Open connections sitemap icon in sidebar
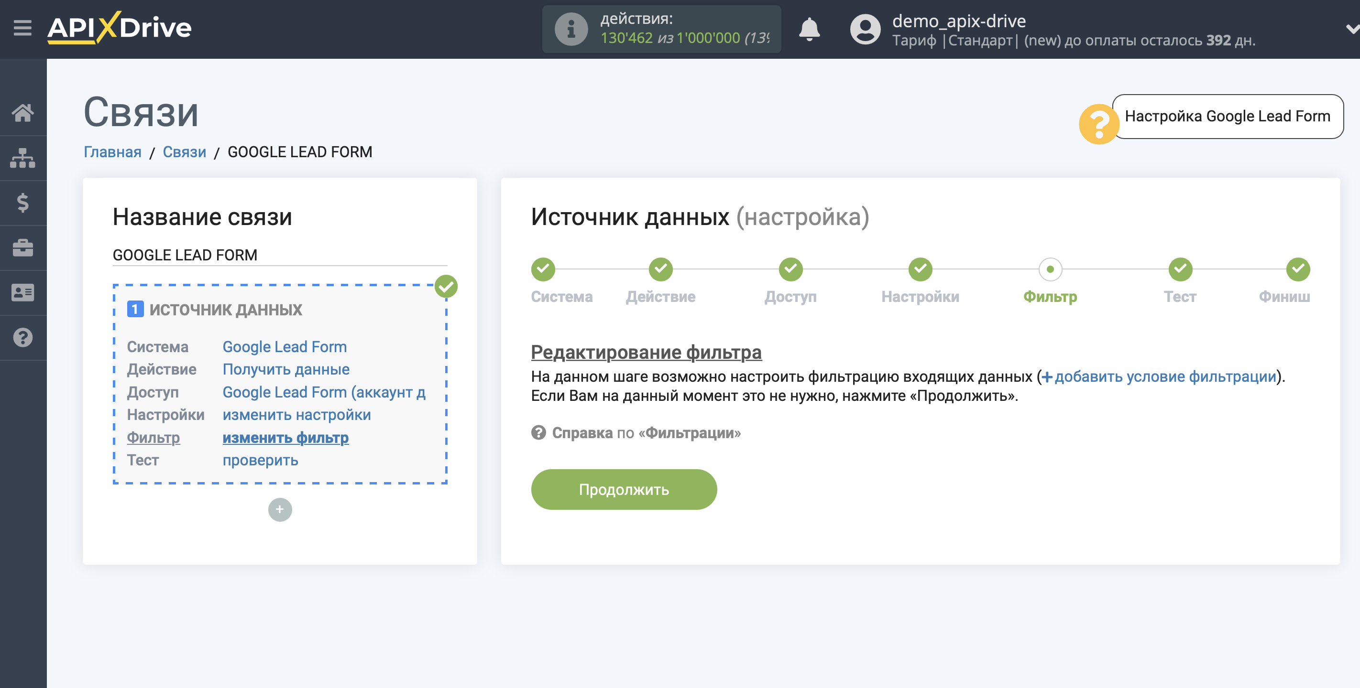This screenshot has width=1360, height=688. 22,158
